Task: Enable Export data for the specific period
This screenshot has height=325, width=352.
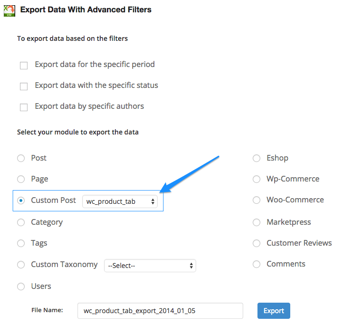Action: tap(24, 66)
